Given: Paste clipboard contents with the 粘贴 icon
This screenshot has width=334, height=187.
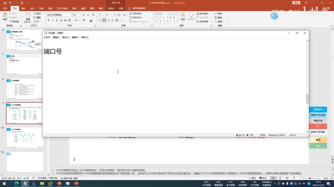Looking at the screenshot, I should [x=5, y=17].
